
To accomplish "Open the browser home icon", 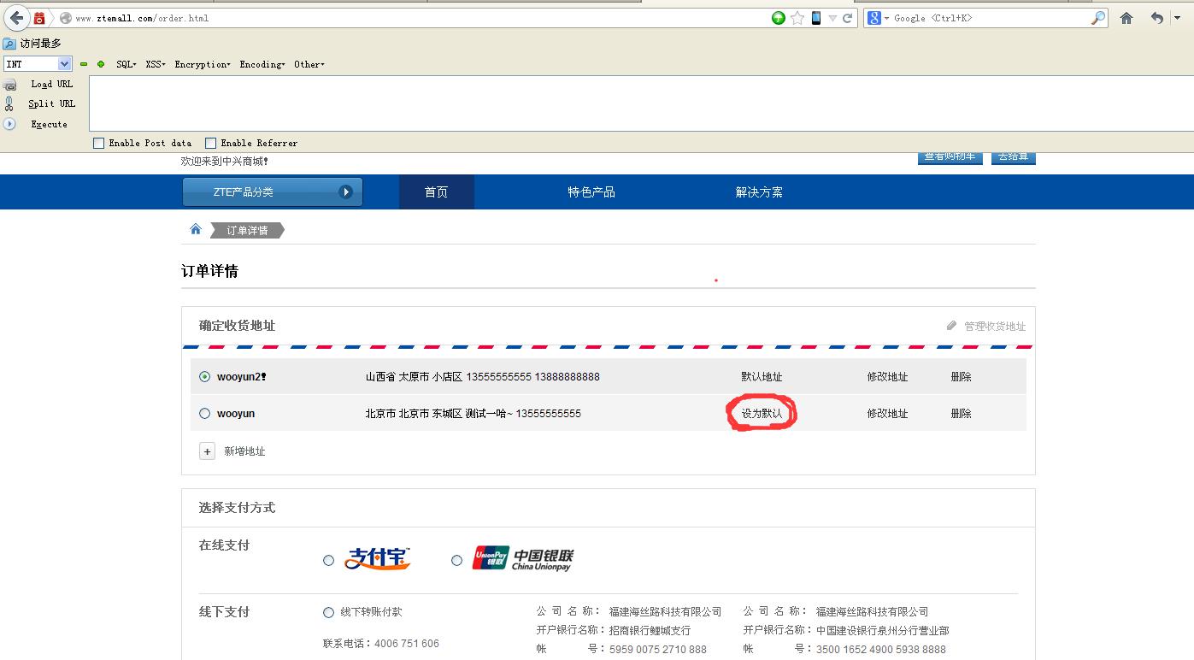I will [x=1126, y=18].
